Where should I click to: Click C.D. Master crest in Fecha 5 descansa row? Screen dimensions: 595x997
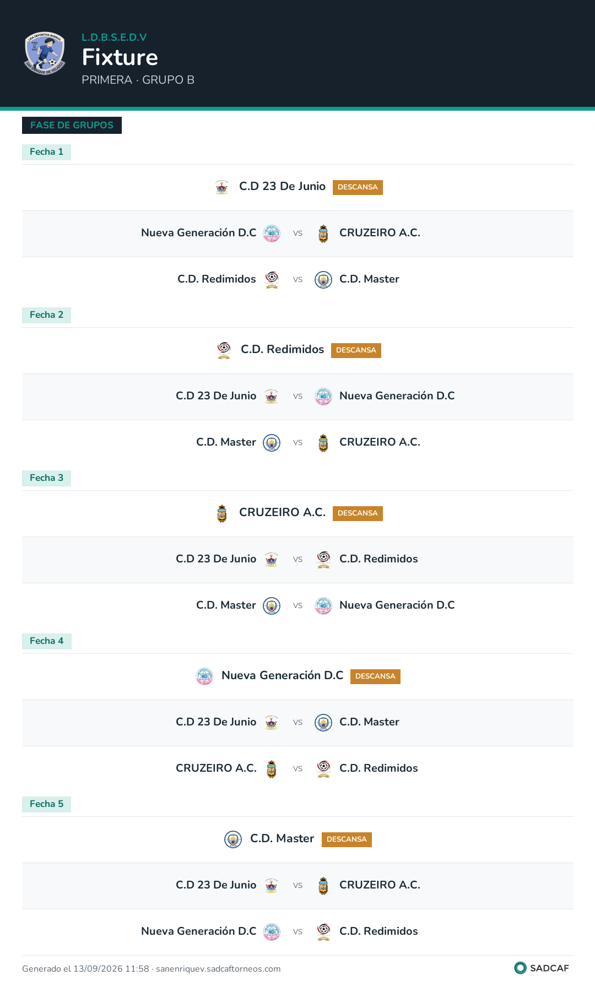pos(233,839)
